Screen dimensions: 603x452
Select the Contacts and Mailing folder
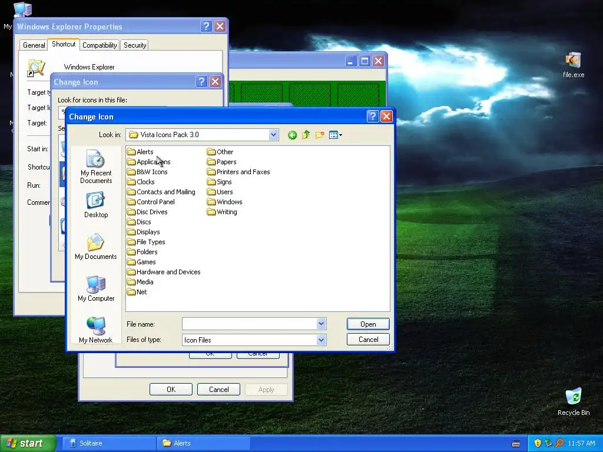(x=161, y=192)
